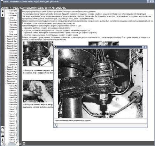This screenshot has height=146, width=155.
Task: Collapse the Раздел 7 tree node
Action: point(6,48)
